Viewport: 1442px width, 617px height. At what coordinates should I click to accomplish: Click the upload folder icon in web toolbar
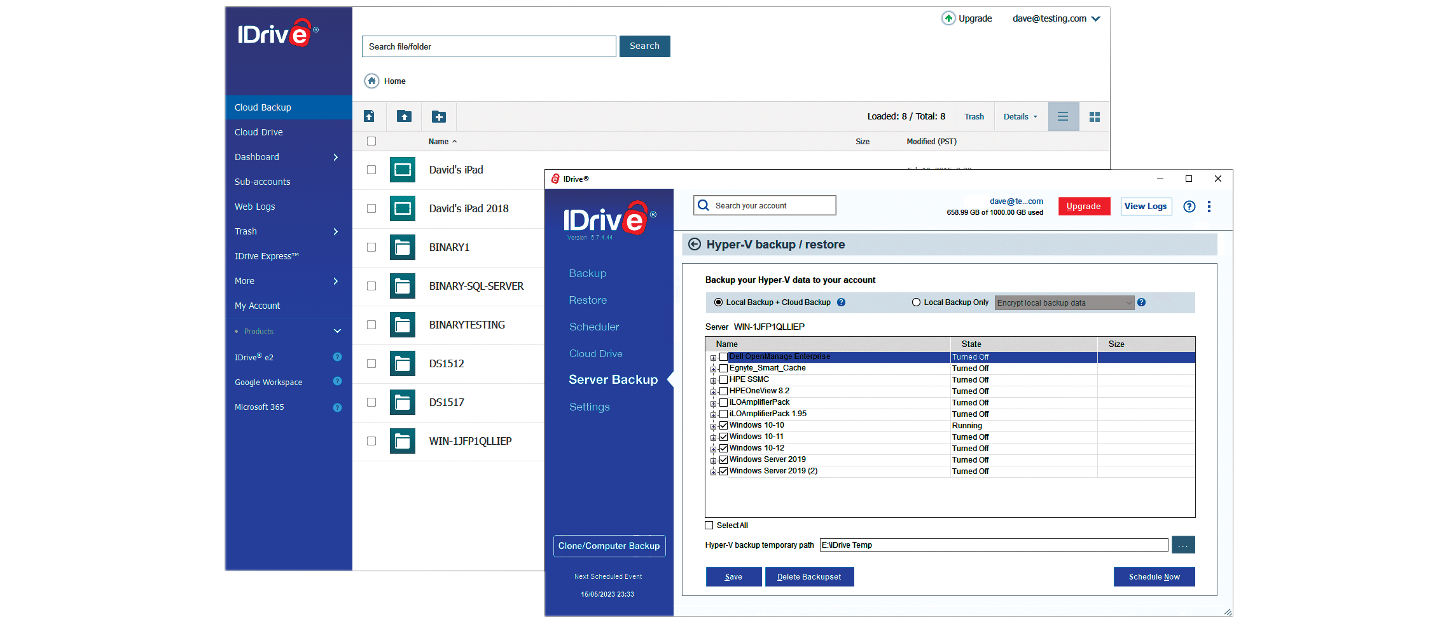(404, 116)
